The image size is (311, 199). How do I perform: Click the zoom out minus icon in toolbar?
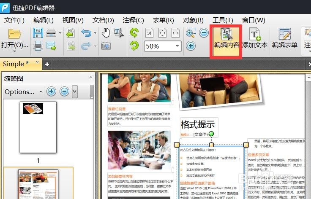pyautogui.click(x=204, y=33)
